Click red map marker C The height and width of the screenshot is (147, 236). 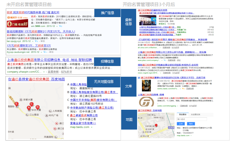coord(31,104)
